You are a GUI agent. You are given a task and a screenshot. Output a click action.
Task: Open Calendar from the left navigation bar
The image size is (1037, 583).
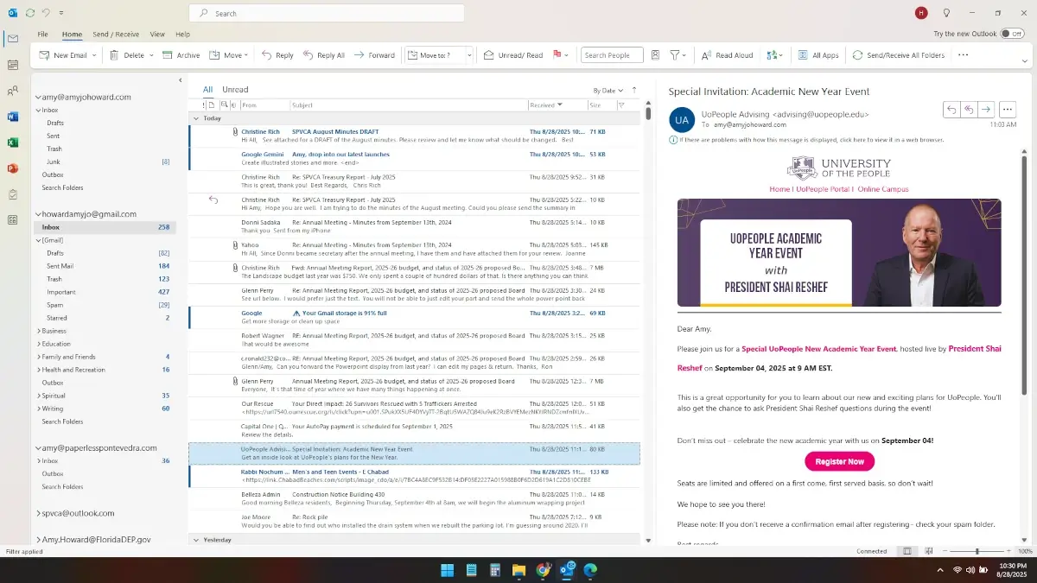click(x=13, y=65)
